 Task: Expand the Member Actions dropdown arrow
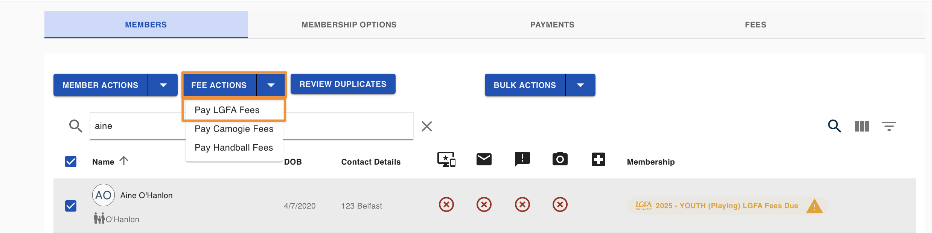163,85
